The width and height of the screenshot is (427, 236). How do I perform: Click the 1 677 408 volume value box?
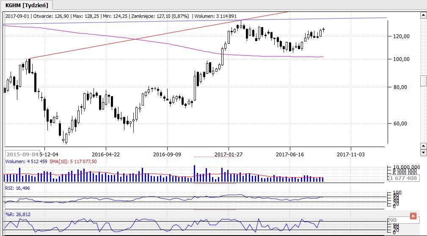click(x=404, y=178)
